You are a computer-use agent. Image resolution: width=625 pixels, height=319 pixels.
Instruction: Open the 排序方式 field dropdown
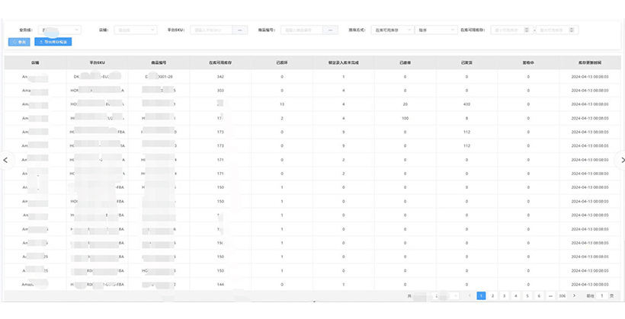[393, 30]
